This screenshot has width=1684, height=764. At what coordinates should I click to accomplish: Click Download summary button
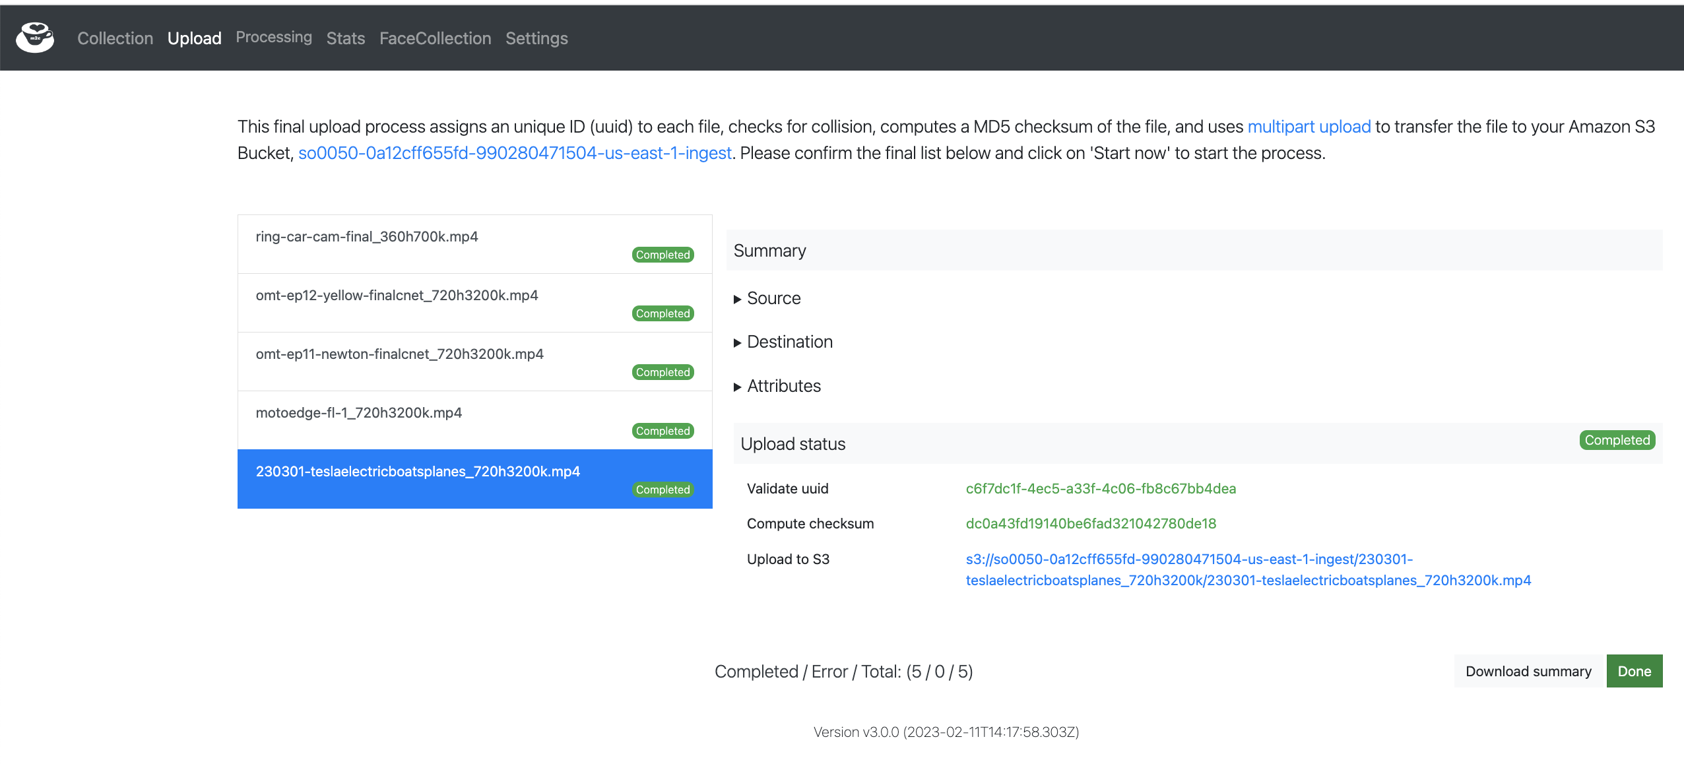coord(1528,671)
